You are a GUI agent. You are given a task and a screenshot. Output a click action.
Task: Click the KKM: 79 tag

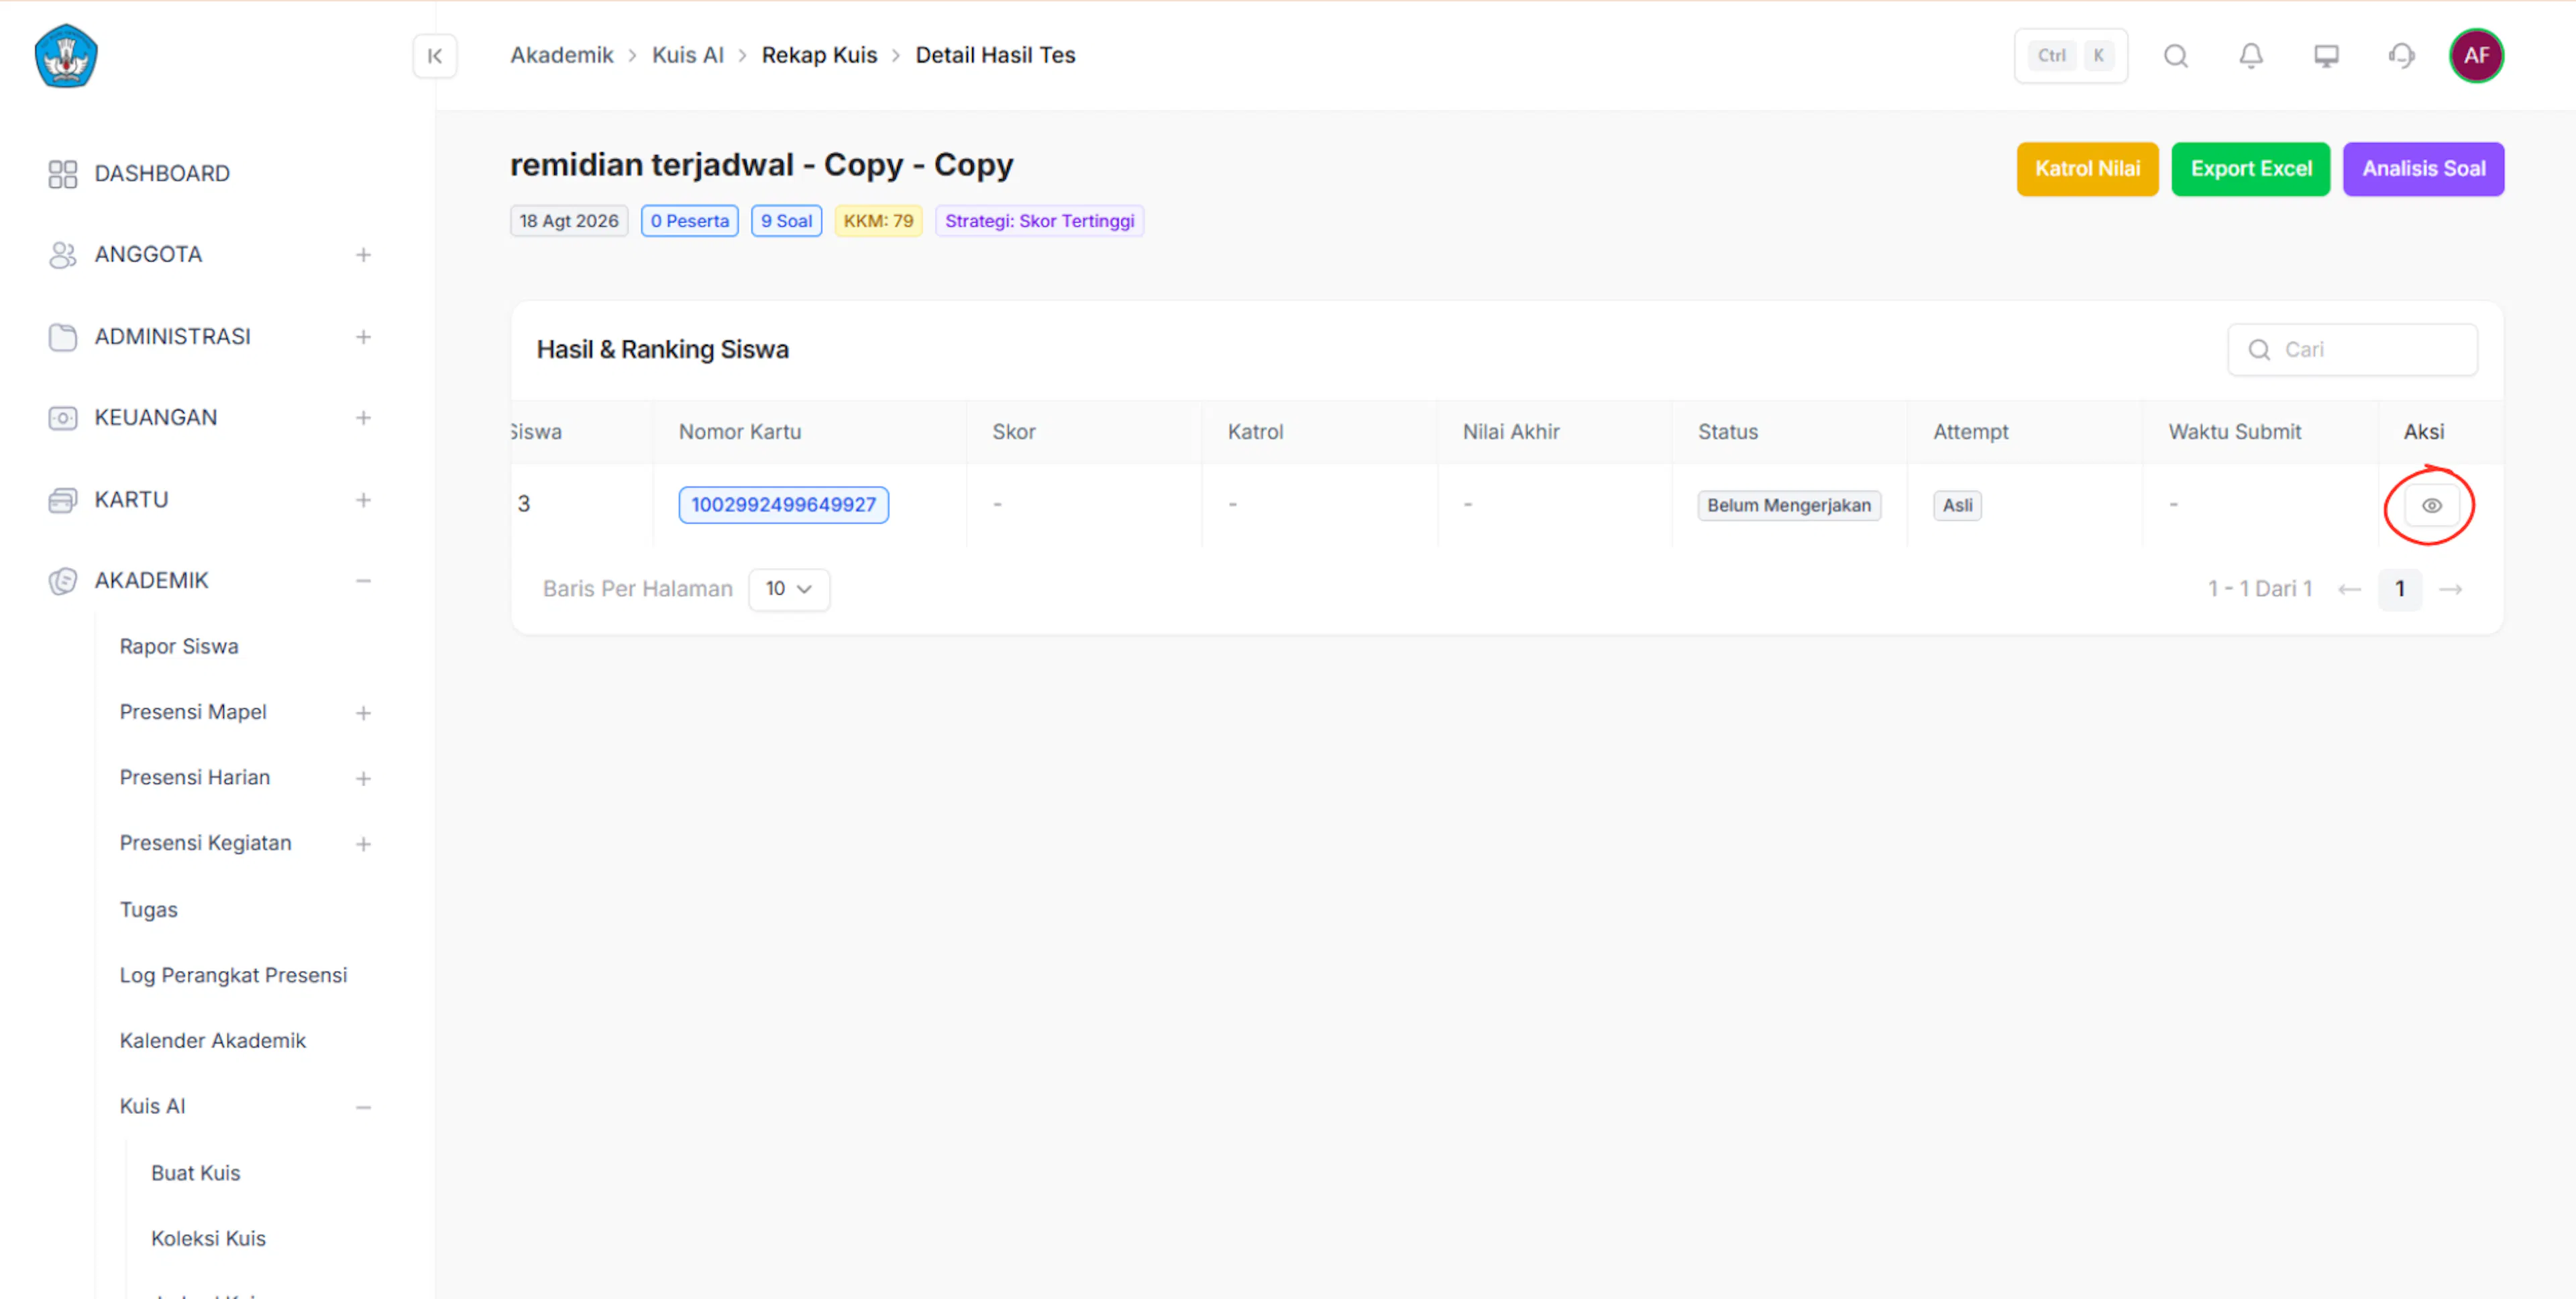(x=878, y=221)
